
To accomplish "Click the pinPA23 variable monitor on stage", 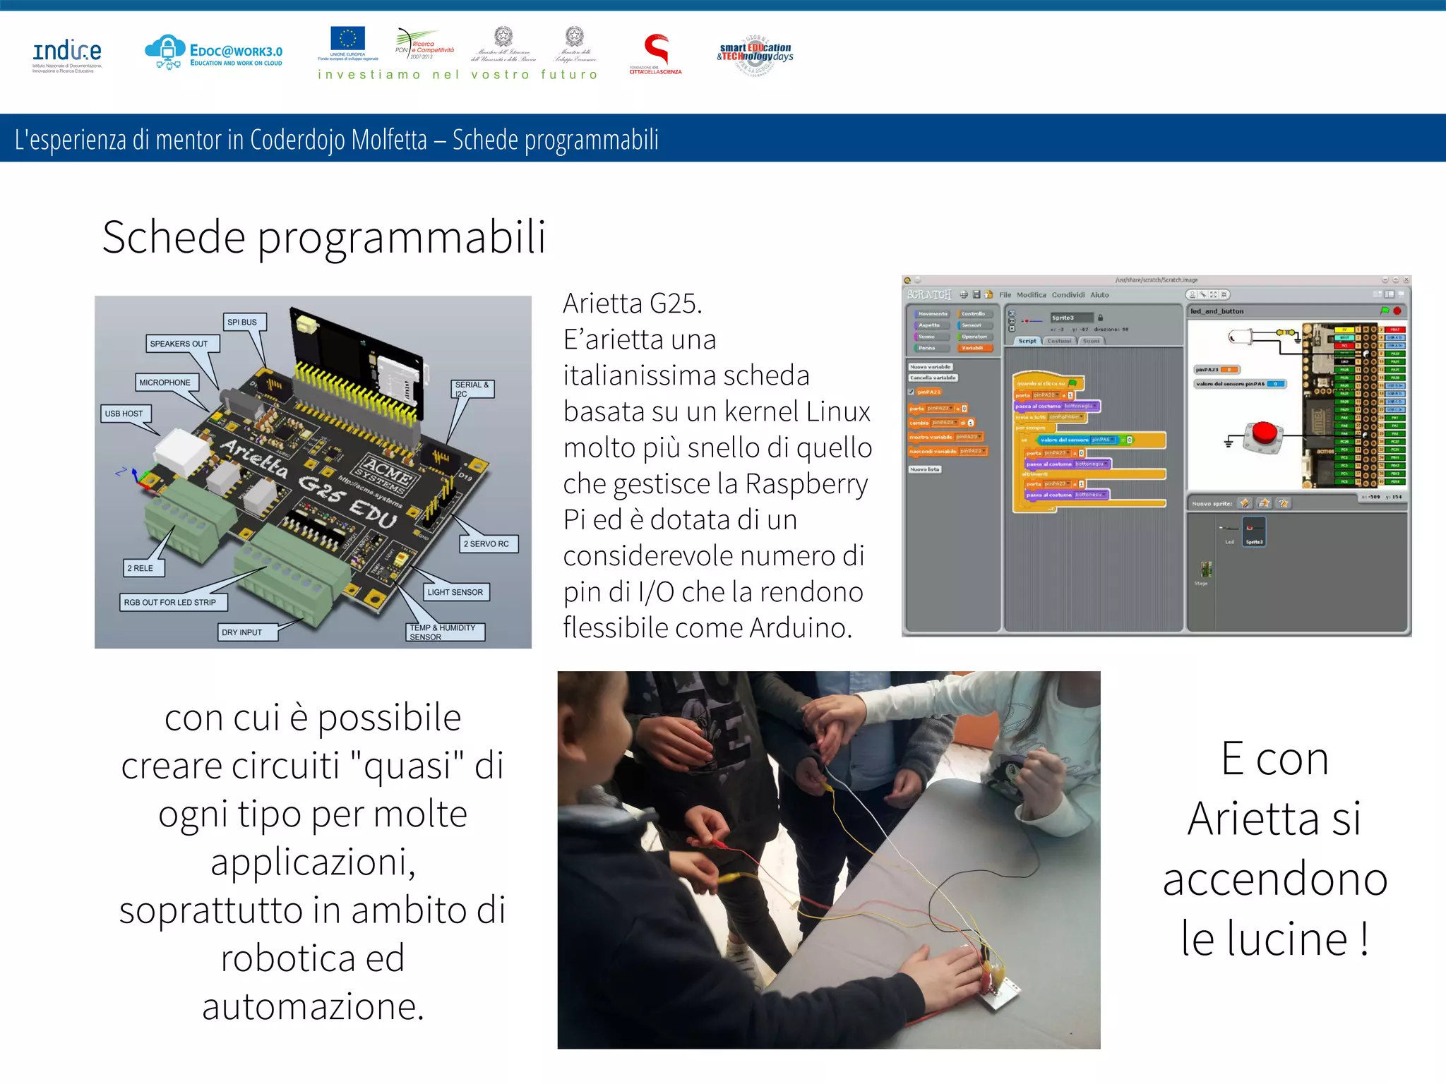I will pos(1217,370).
